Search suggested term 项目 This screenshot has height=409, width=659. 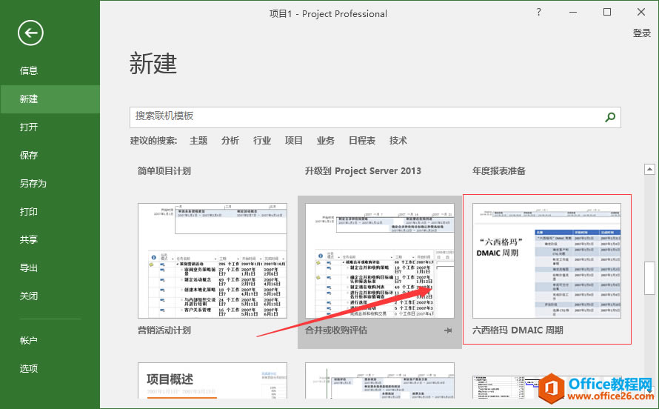tap(294, 140)
